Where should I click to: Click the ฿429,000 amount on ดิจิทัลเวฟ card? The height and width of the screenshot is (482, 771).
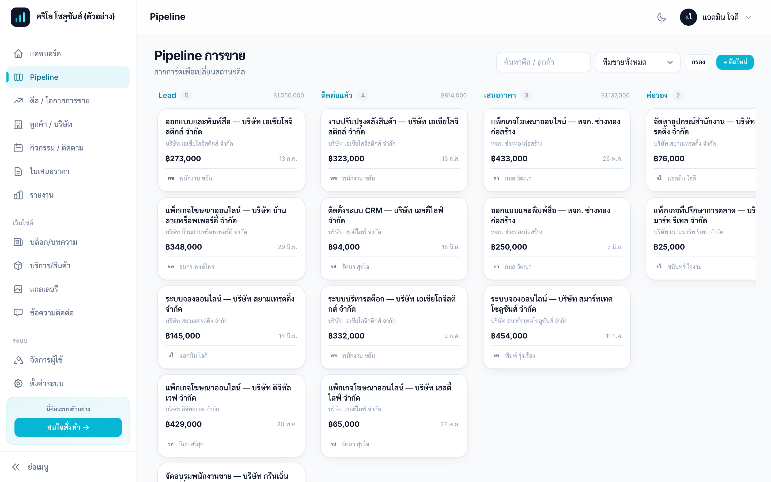click(183, 424)
